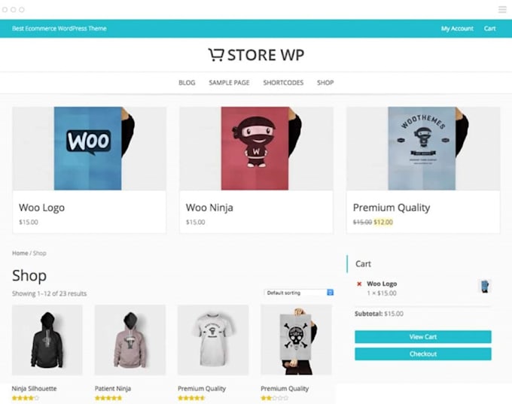The height and width of the screenshot is (404, 512).
Task: Click the Woo Logo product name in cart
Action: click(x=382, y=284)
